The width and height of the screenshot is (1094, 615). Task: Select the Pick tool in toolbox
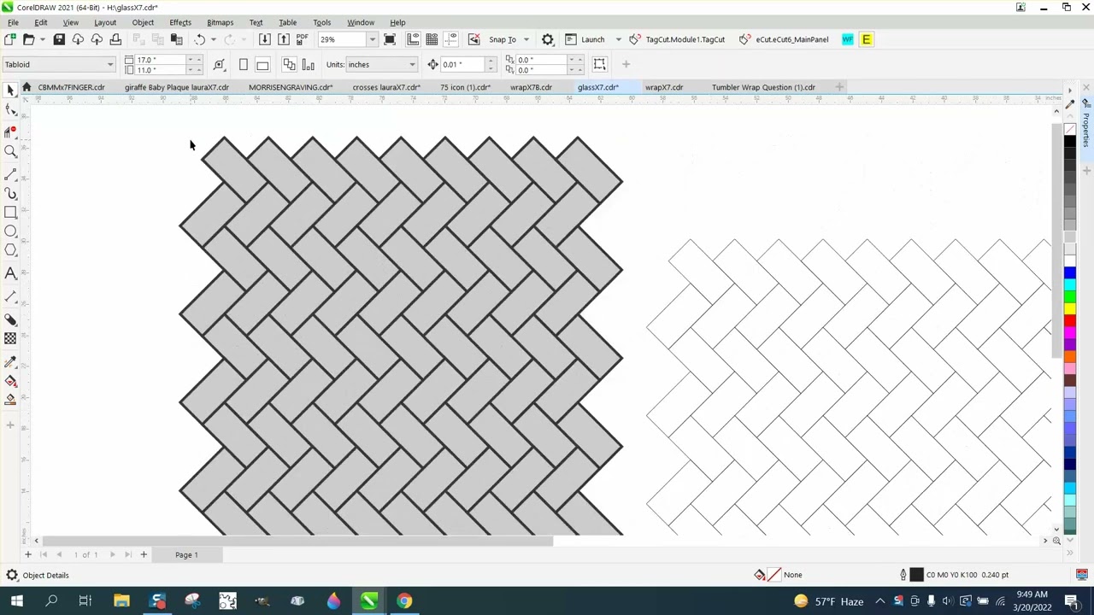click(10, 91)
